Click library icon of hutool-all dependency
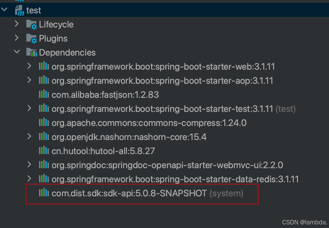Viewport: 329px width, 228px height. 44,151
